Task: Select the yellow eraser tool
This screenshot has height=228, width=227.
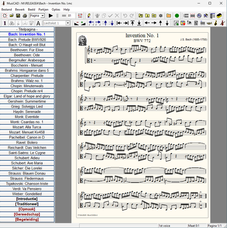Action: click(219, 16)
